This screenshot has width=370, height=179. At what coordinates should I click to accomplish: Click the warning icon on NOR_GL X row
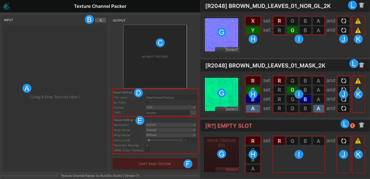358,21
